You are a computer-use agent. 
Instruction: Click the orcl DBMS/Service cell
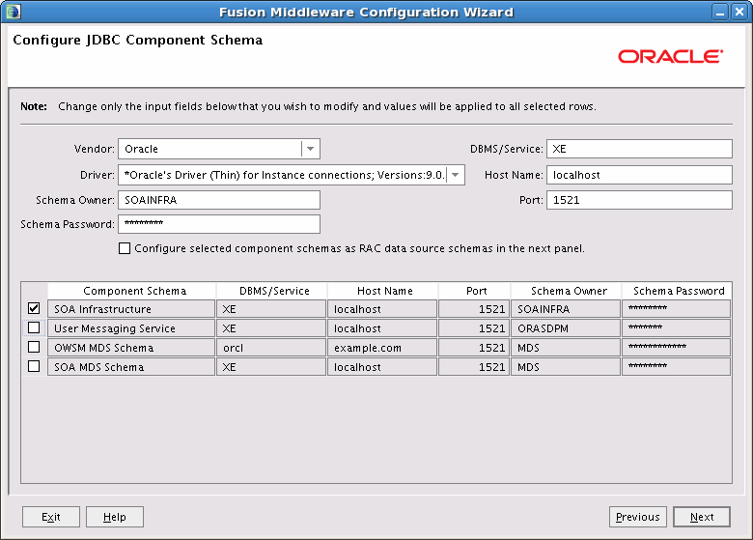click(x=271, y=348)
